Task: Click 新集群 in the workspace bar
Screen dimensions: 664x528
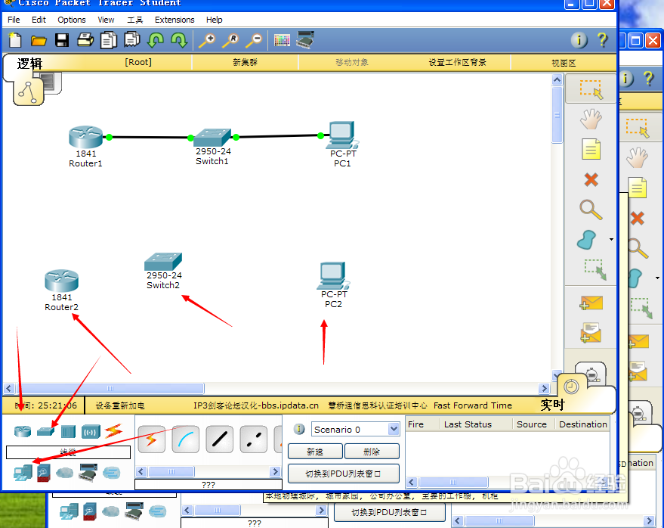Action: click(x=245, y=62)
